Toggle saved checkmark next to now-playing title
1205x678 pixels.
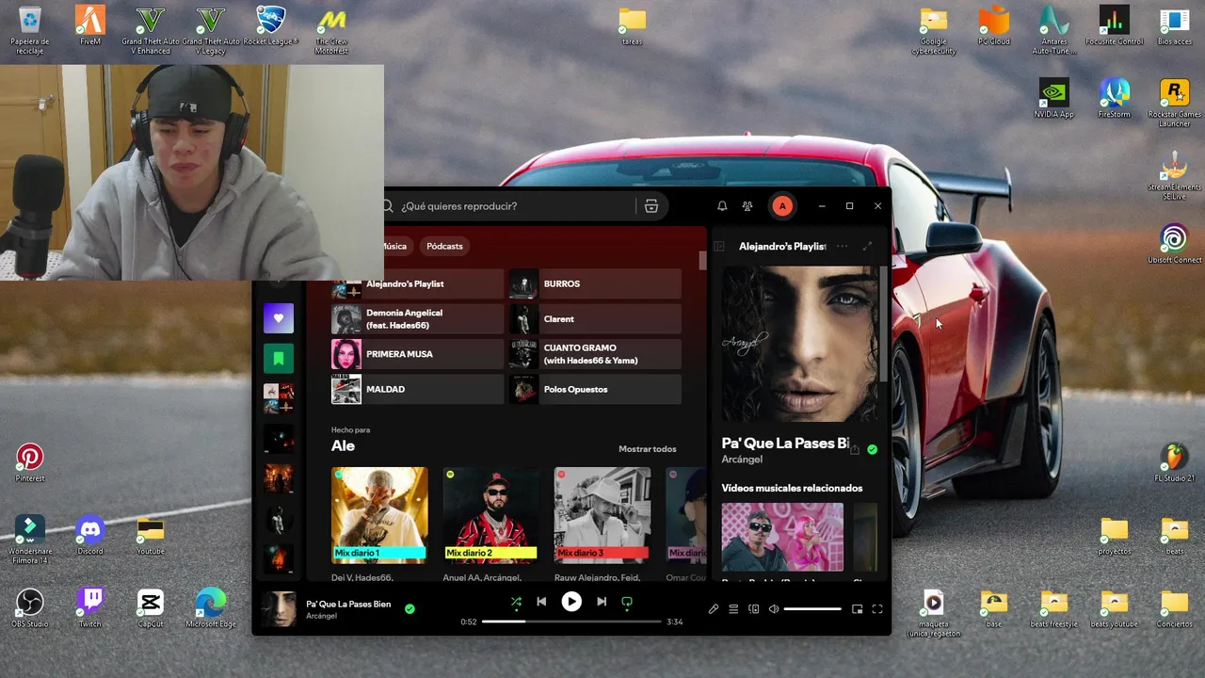410,609
